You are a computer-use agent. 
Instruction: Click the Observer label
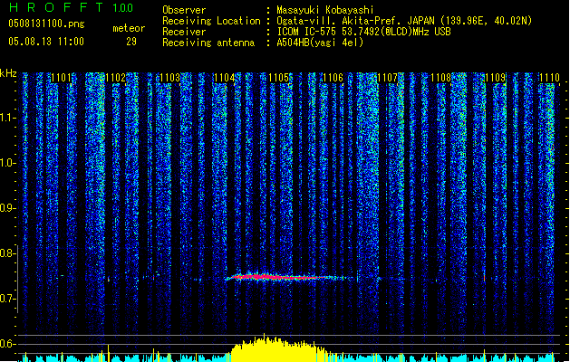(x=184, y=10)
